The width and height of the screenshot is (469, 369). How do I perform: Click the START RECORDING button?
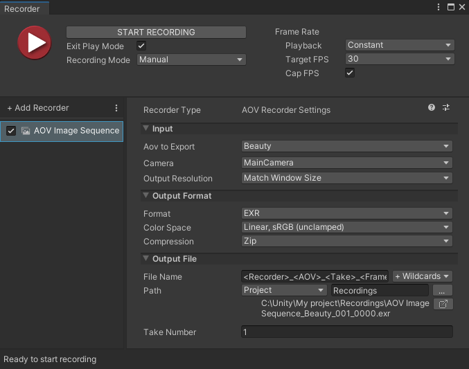pos(156,33)
